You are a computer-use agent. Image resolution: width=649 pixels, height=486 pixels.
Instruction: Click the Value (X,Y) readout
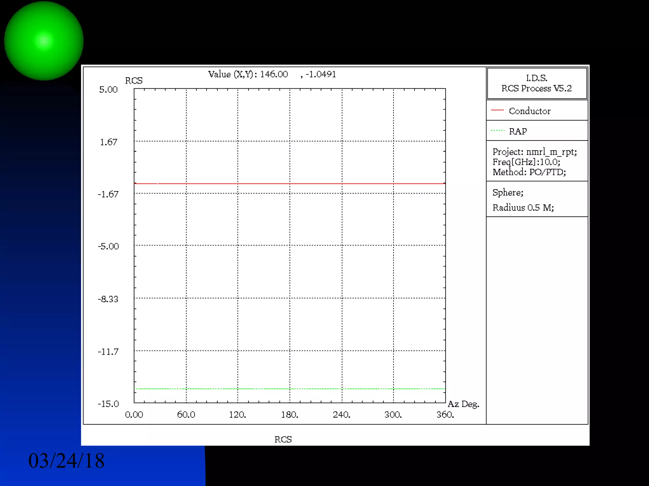[272, 74]
